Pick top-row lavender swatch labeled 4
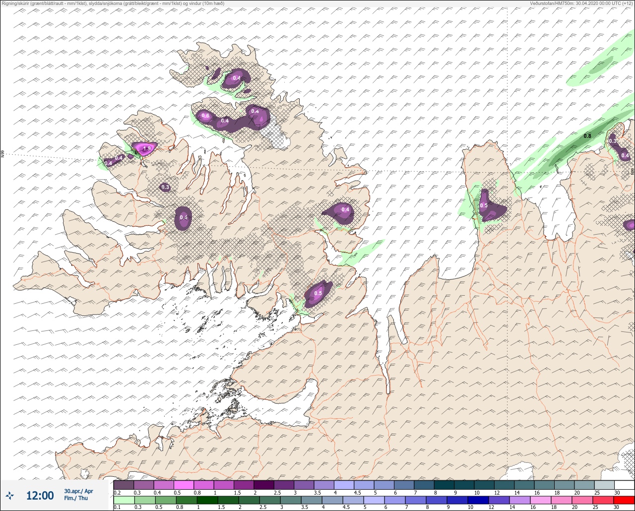Viewport: 635px width, 511px height. coord(344,485)
